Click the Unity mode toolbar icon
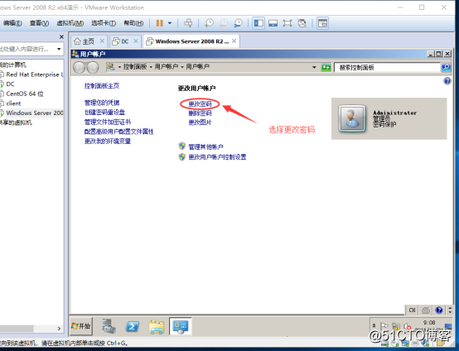The height and width of the screenshot is (351, 459). point(302,23)
